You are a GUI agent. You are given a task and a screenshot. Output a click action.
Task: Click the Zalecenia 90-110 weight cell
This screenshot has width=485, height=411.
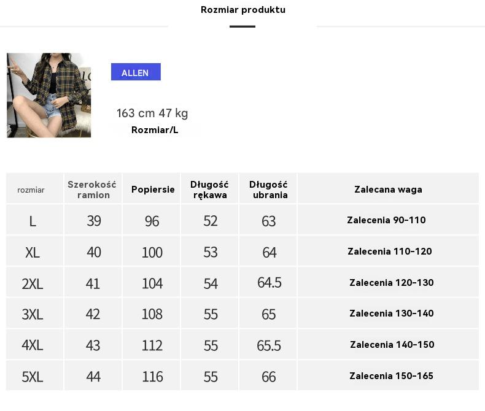coord(386,220)
